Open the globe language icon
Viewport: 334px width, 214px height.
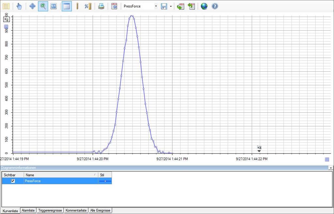tap(204, 6)
